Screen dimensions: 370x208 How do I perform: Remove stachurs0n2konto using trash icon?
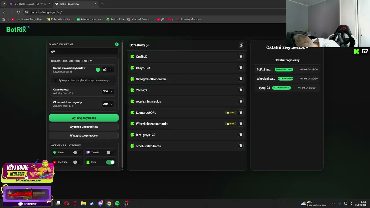[240, 146]
